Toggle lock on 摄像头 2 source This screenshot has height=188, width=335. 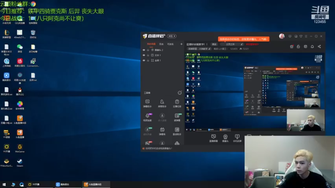click(148, 50)
